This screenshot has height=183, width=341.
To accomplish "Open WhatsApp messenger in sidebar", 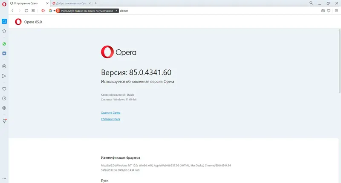I will (x=4, y=44).
